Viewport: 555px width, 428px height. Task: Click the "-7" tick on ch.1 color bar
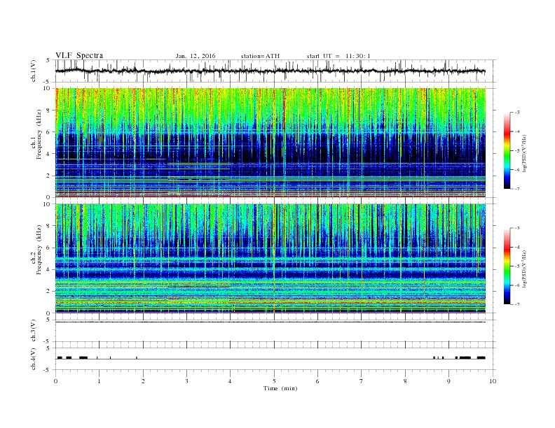[516, 189]
